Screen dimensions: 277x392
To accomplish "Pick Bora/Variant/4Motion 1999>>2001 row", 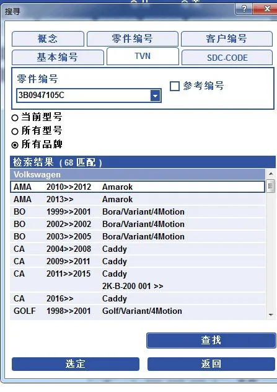I will pos(138,212).
